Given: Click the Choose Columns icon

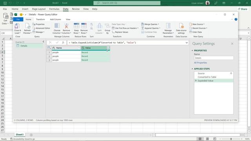Looking at the screenshot, I should pos(57,26).
